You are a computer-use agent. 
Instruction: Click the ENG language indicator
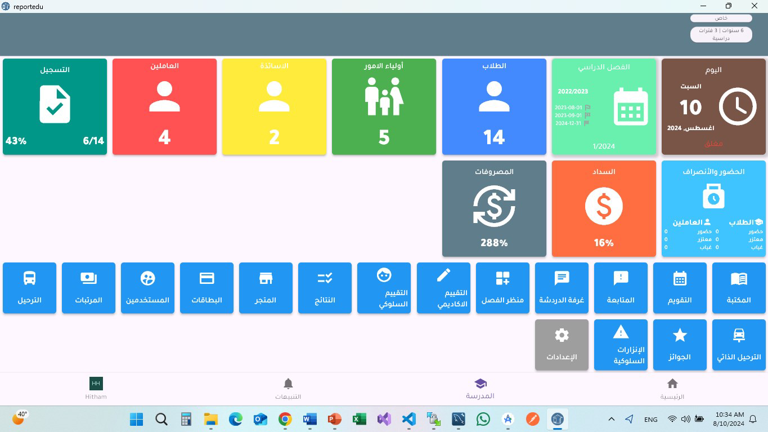651,419
